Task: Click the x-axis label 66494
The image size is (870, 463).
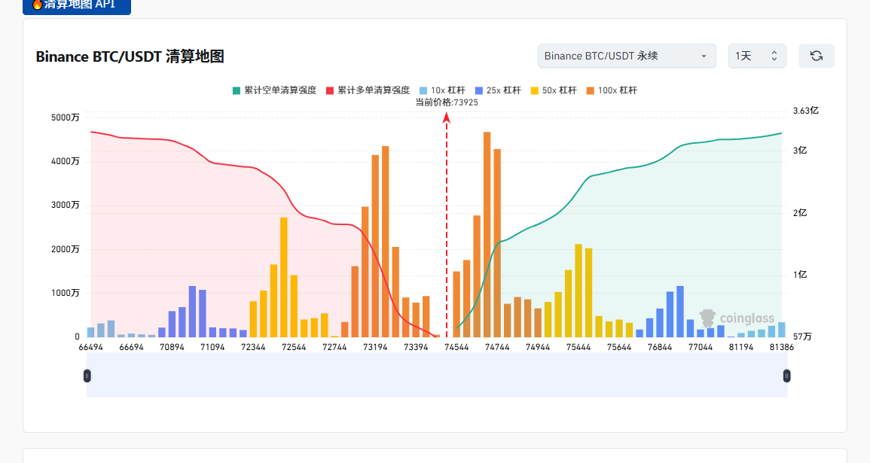Action: (x=90, y=347)
